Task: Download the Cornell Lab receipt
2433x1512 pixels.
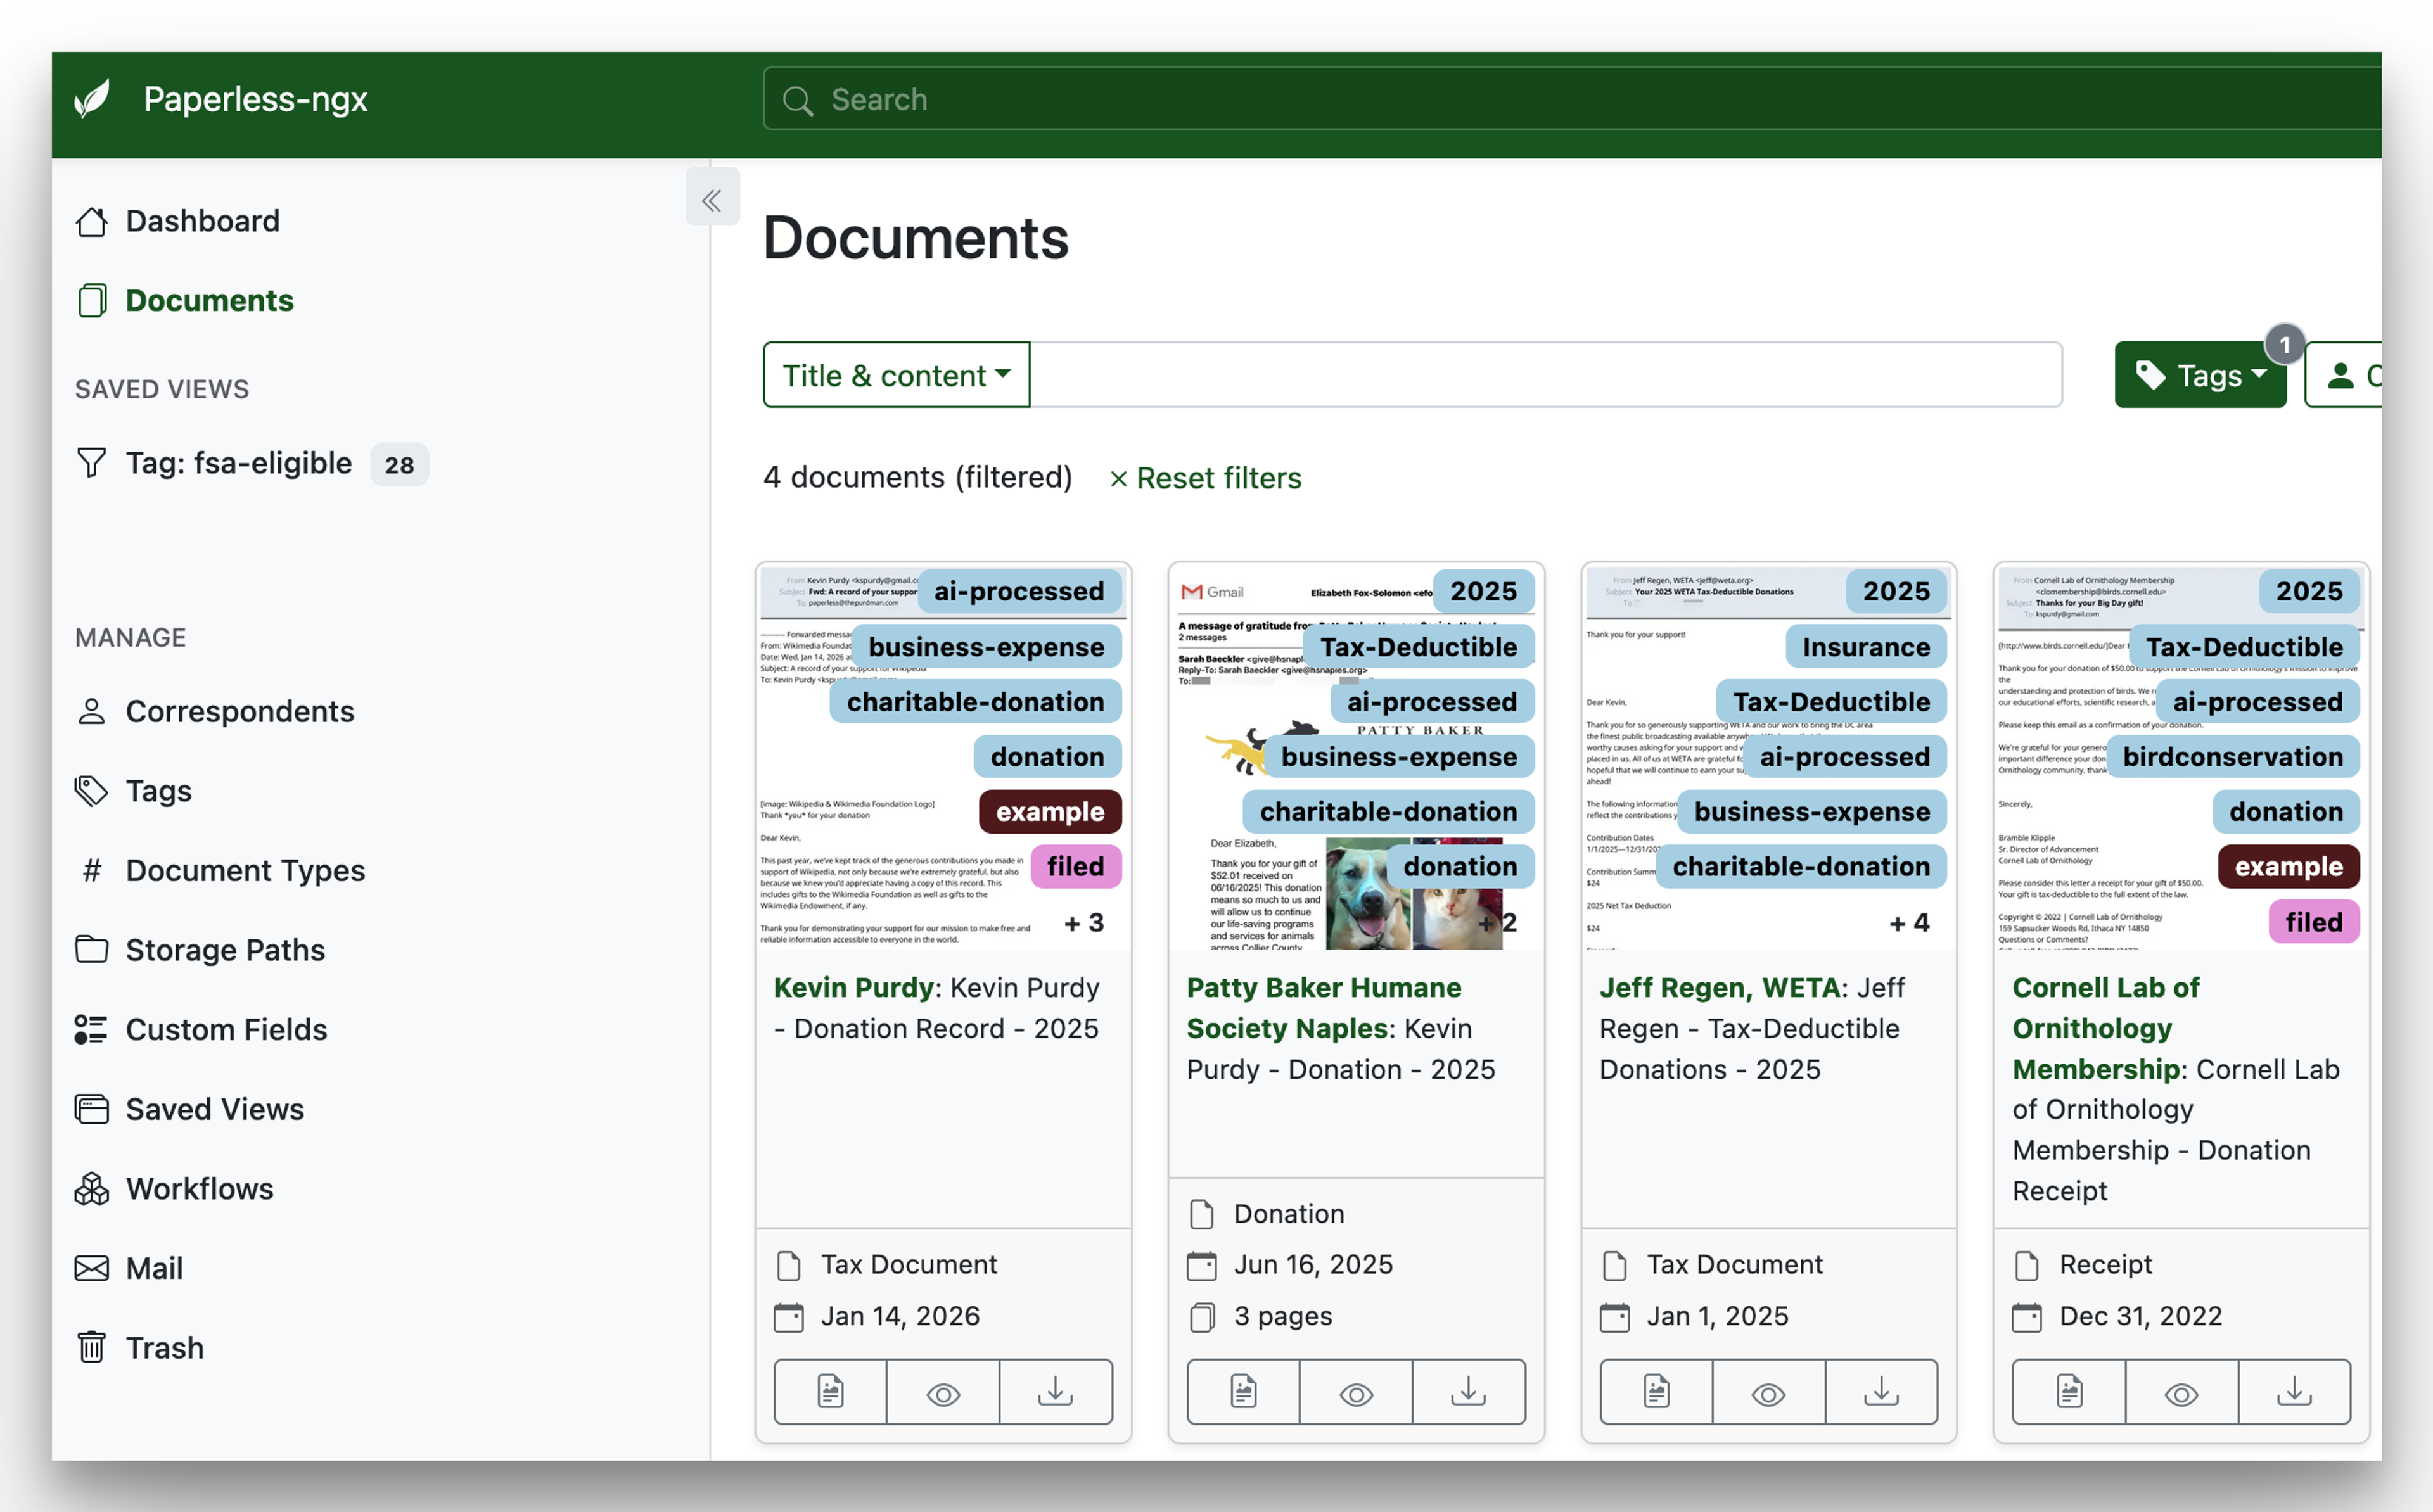Action: (2295, 1392)
